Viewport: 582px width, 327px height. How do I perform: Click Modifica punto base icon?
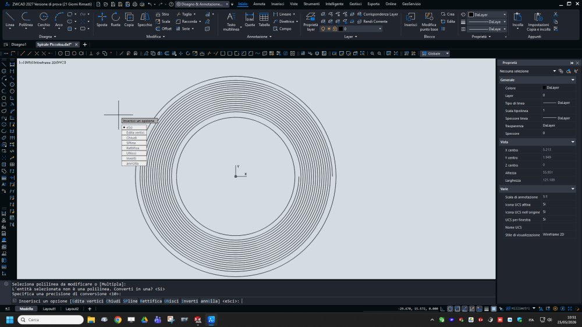pyautogui.click(x=429, y=21)
